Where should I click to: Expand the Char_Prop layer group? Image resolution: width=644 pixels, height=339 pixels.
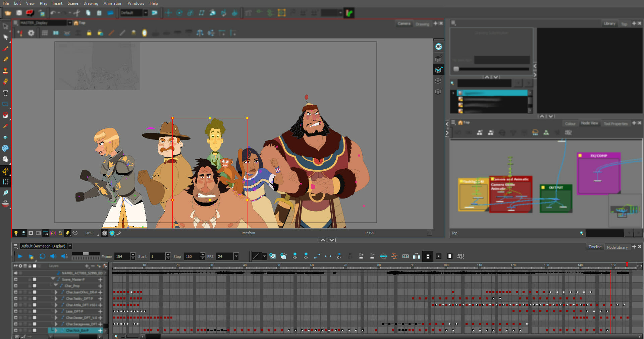click(x=56, y=286)
